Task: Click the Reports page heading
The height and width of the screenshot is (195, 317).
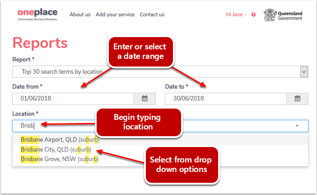Action: point(40,43)
